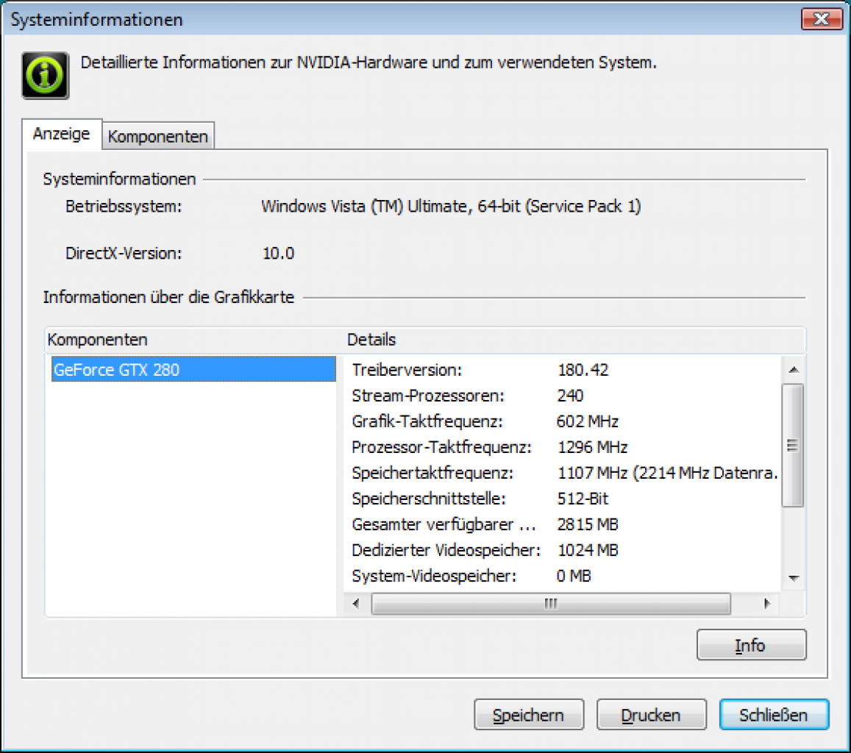
Task: Click the horizontal scroll right arrow
Action: (767, 603)
